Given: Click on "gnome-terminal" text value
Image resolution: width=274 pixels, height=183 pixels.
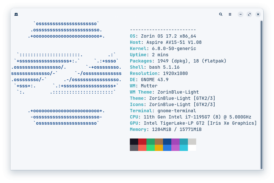Looking at the screenshot, I should coord(177,111).
